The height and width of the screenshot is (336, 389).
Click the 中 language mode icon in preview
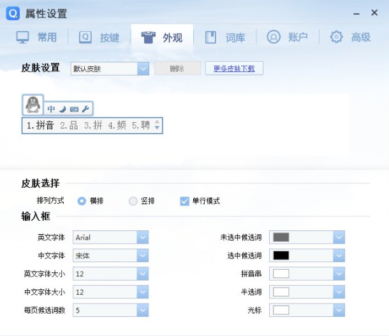(x=51, y=109)
